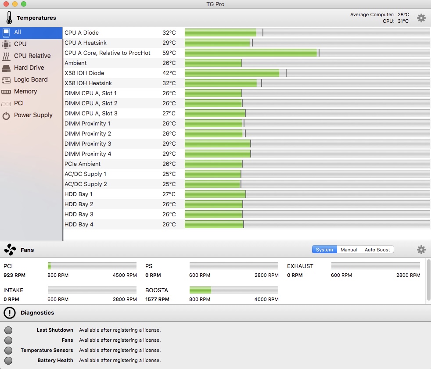Click the INTAKE fan speed bar
The image size is (431, 369).
[x=92, y=290]
